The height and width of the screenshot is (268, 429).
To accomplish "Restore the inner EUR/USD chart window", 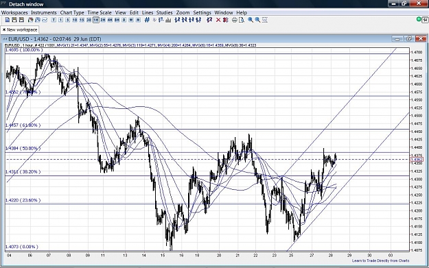I will tap(409, 39).
